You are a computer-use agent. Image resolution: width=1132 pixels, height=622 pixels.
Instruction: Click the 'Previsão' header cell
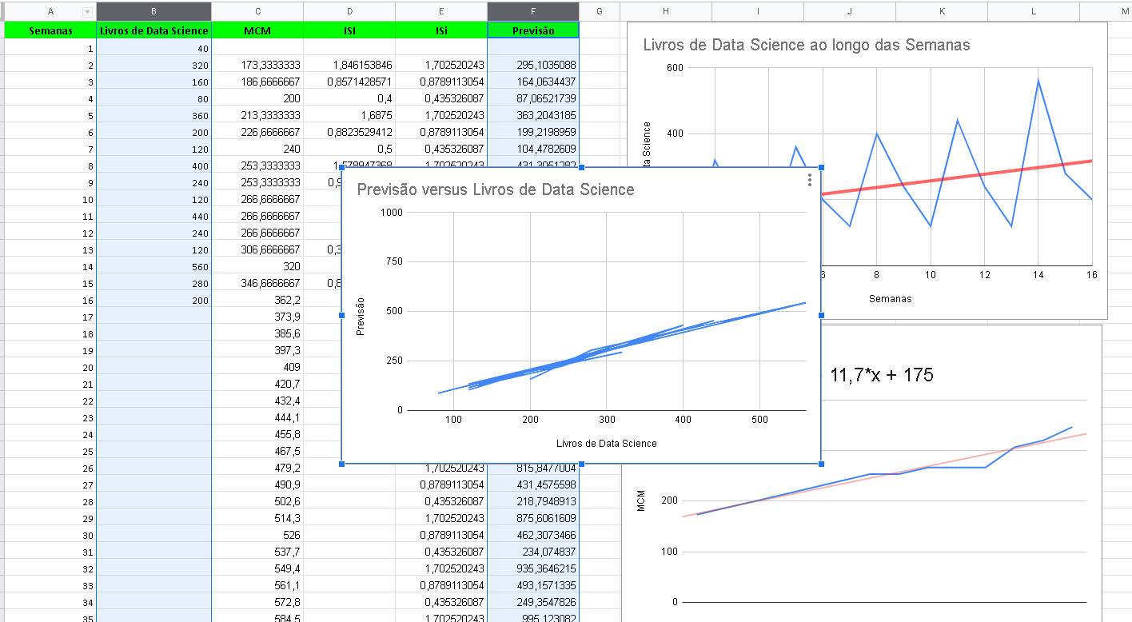tap(533, 30)
